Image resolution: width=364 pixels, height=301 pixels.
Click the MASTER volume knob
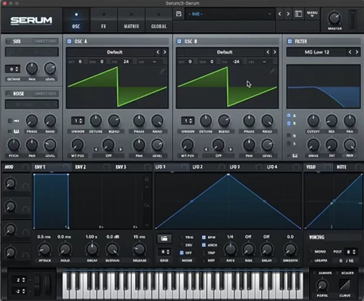click(x=334, y=18)
